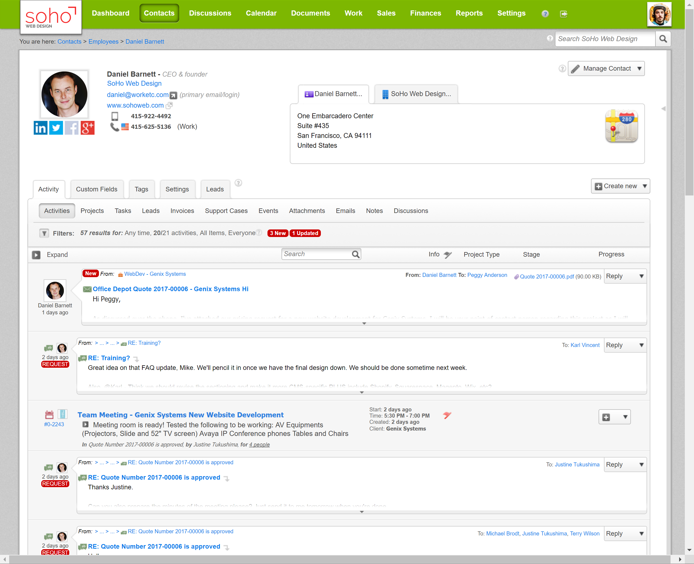Open the Manage Contact dropdown
694x564 pixels.
[x=606, y=68]
